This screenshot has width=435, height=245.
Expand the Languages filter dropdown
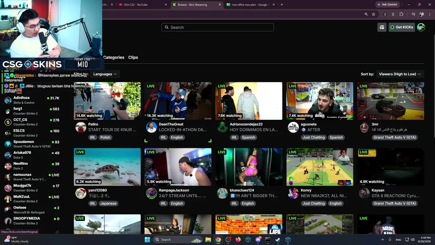point(105,74)
